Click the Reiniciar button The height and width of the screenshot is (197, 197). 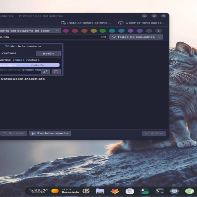click(14, 133)
